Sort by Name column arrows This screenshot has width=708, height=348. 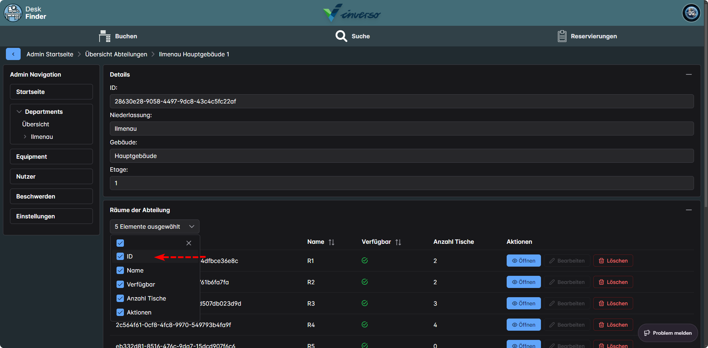(x=332, y=242)
